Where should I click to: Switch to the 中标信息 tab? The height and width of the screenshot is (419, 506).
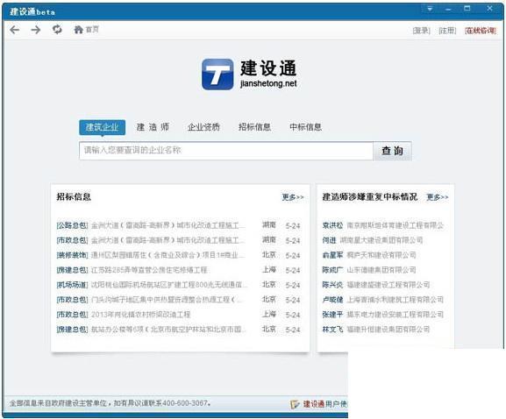(305, 127)
